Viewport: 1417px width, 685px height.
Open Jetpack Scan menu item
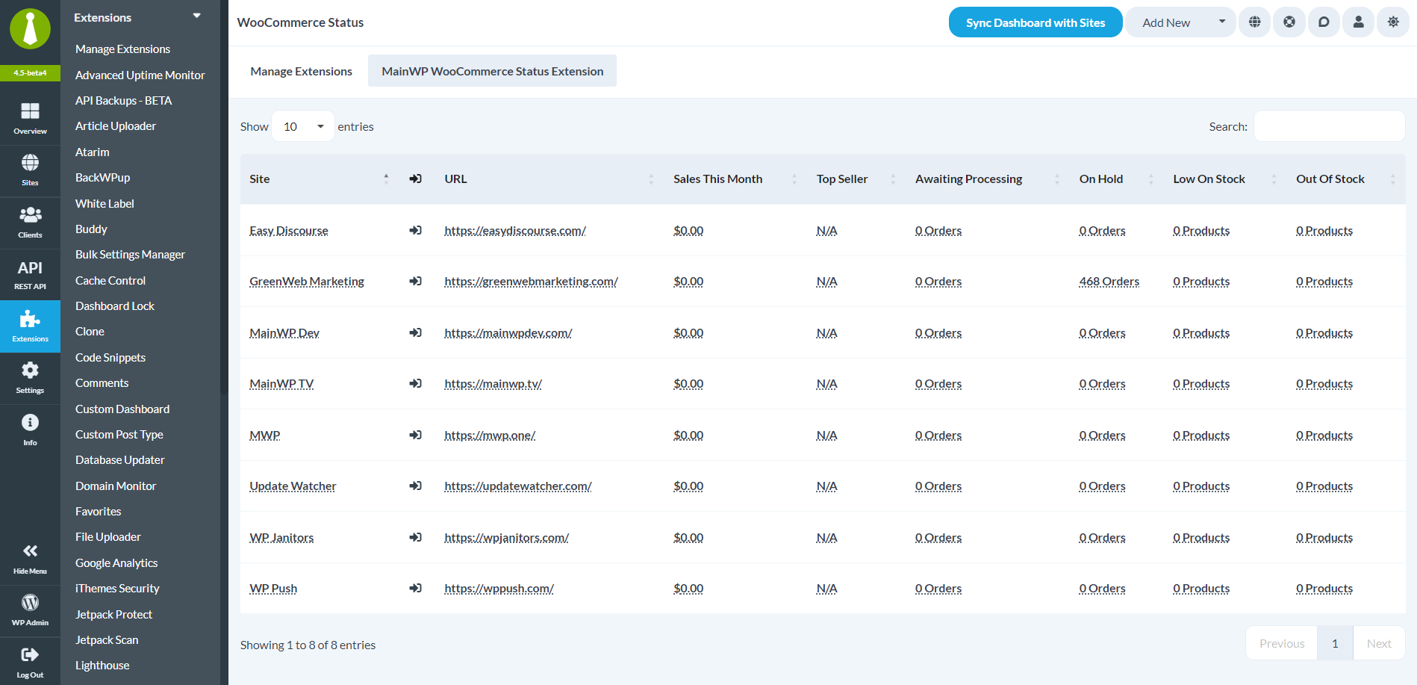pyautogui.click(x=107, y=639)
